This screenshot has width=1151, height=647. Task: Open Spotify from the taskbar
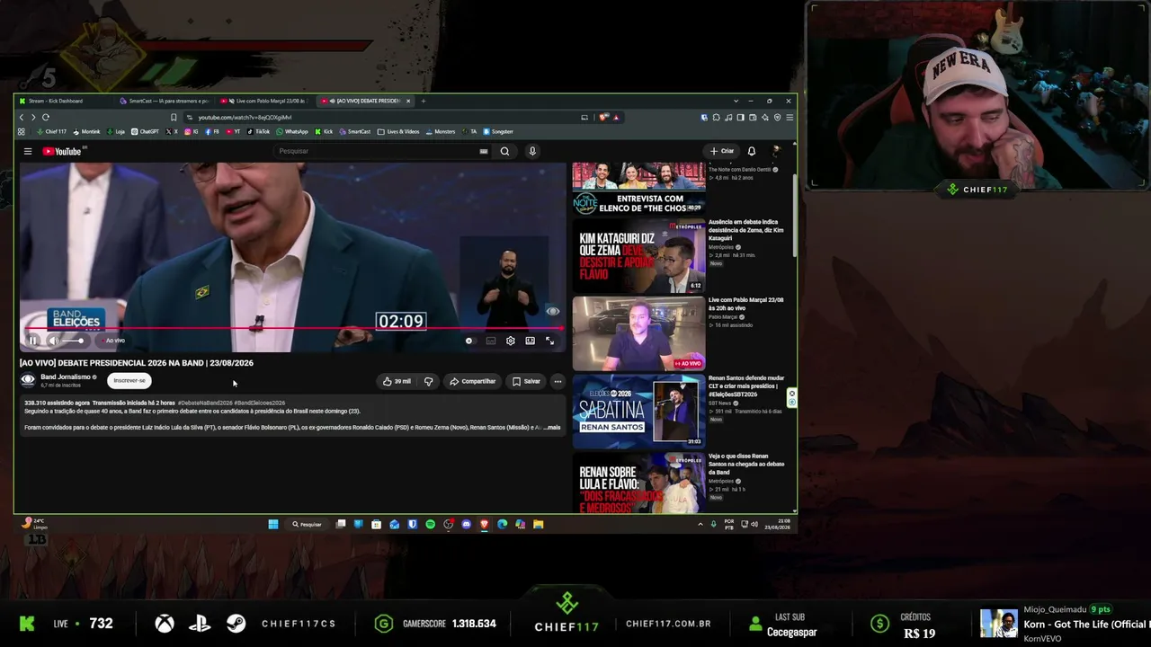430,524
